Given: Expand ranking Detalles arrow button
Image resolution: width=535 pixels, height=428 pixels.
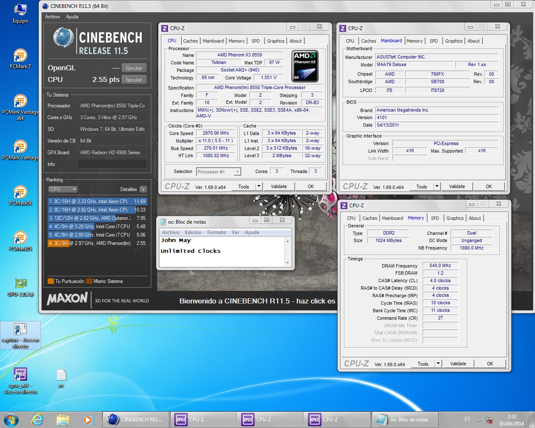Looking at the screenshot, I should click(x=143, y=189).
